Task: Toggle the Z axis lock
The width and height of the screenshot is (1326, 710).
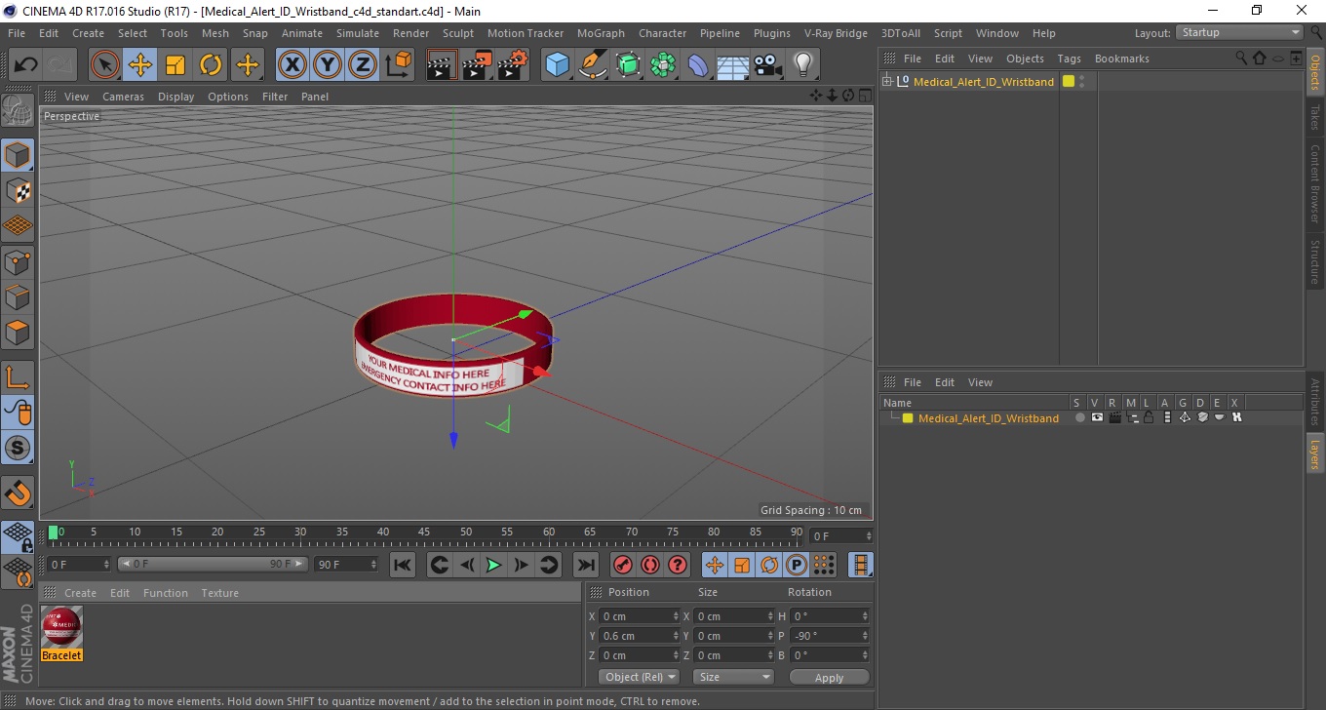Action: tap(363, 65)
